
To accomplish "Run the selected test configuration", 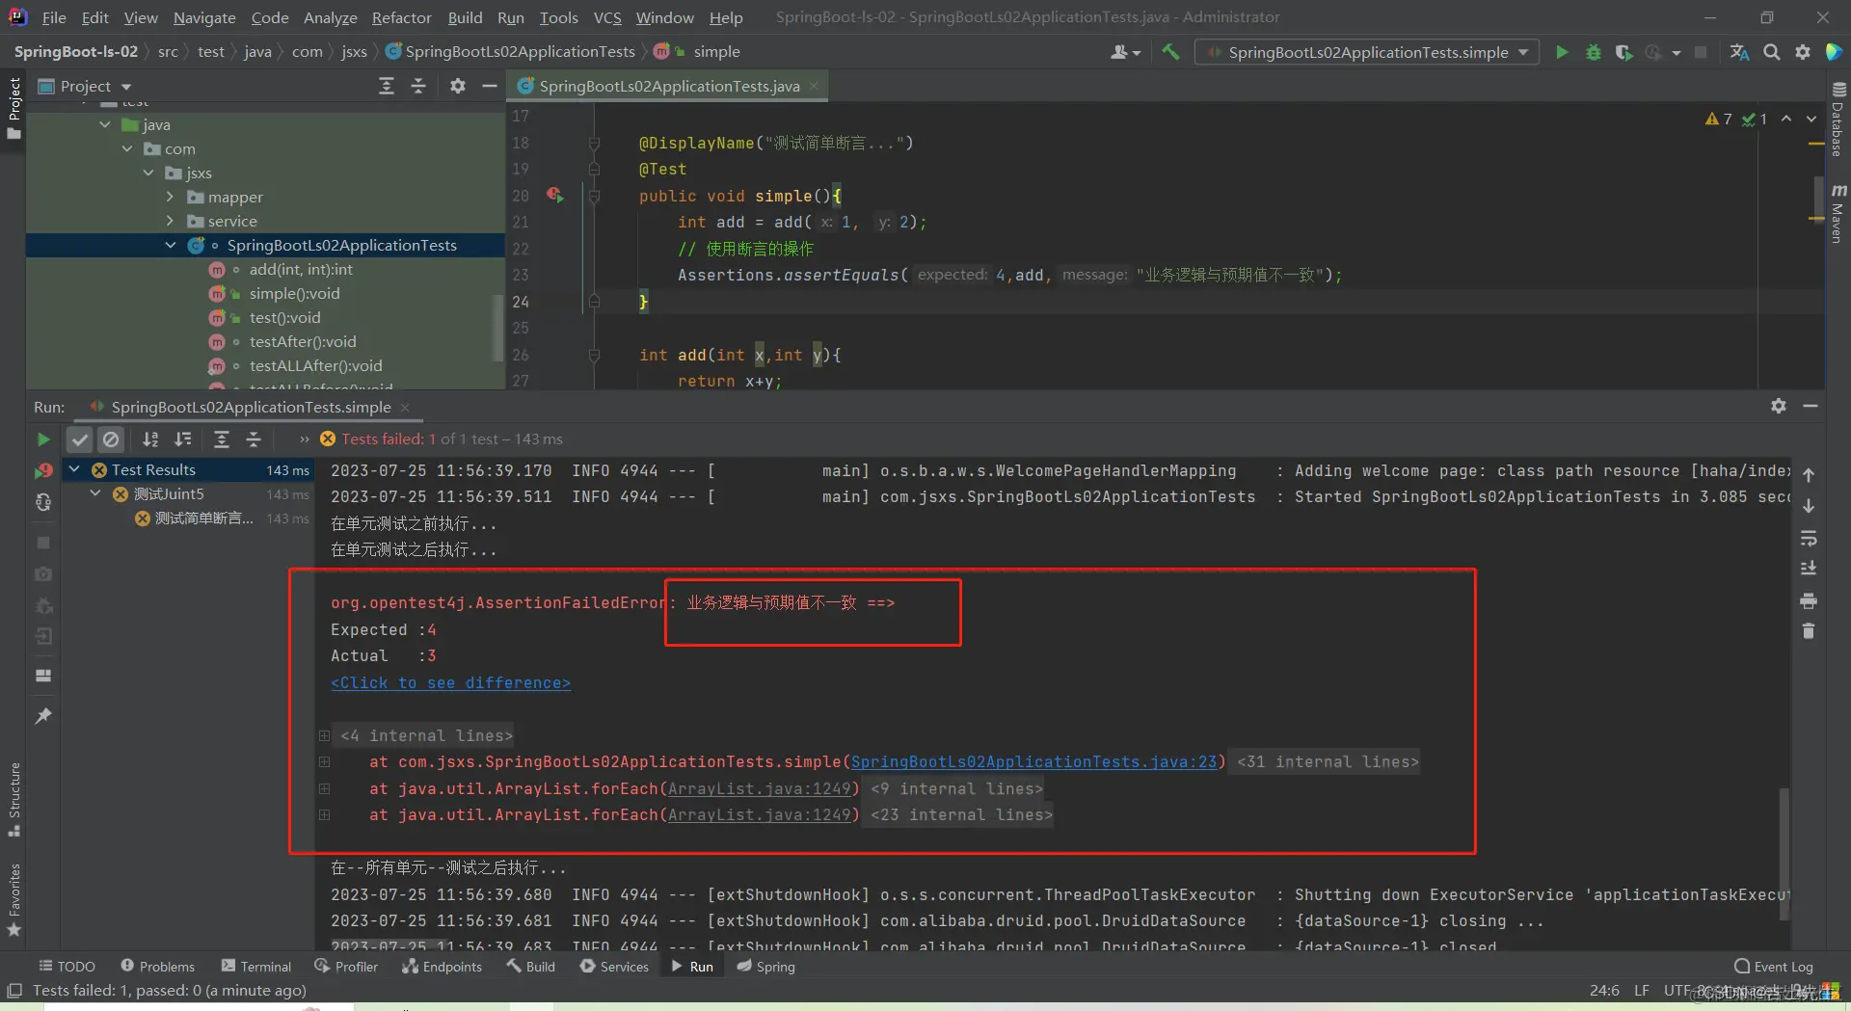I will [1562, 52].
